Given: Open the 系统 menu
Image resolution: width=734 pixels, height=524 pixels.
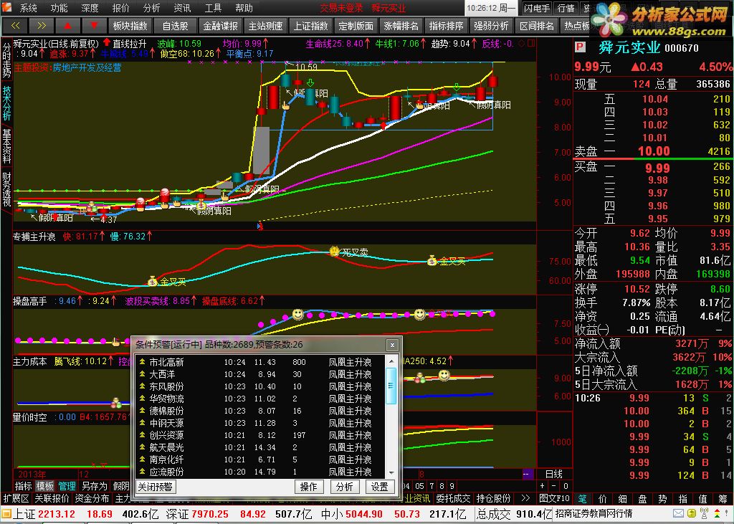Looking at the screenshot, I should tap(28, 8).
